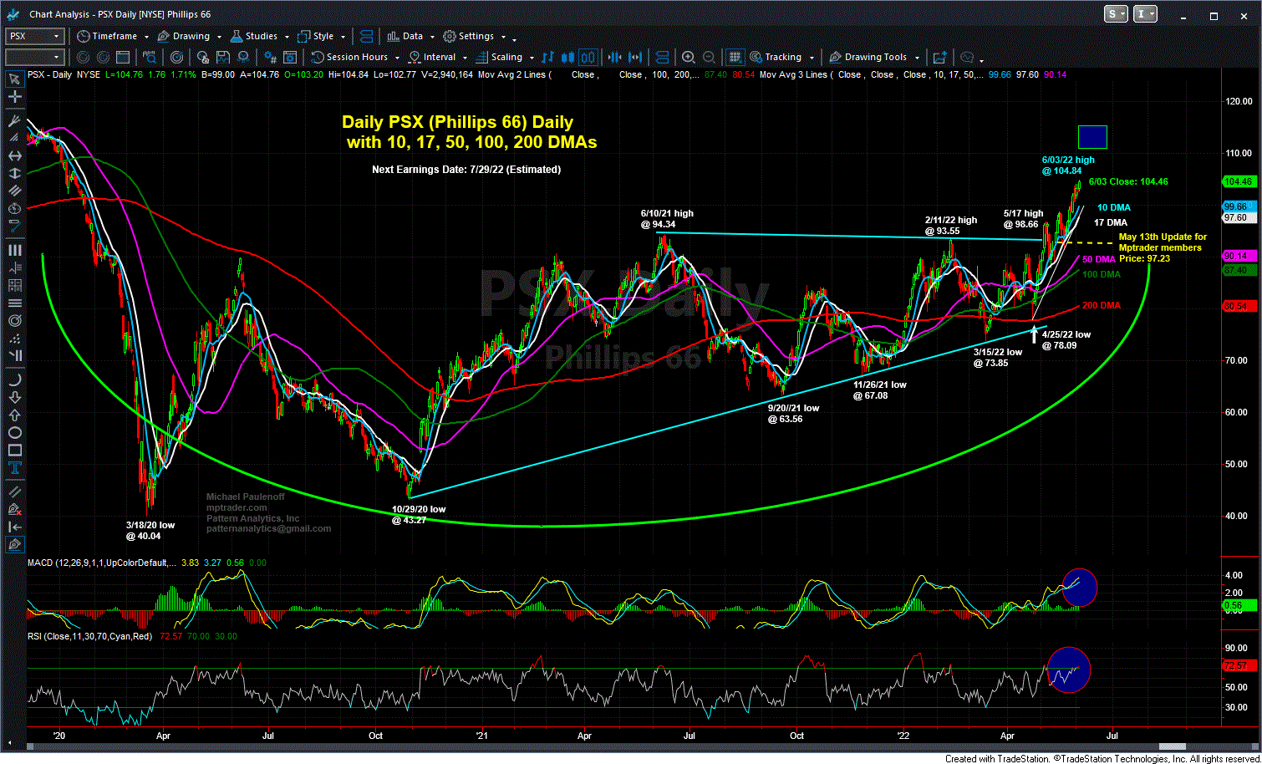Select the pointer tool in the drawing sidebar
Viewport: 1262px width, 764px height.
tap(14, 80)
